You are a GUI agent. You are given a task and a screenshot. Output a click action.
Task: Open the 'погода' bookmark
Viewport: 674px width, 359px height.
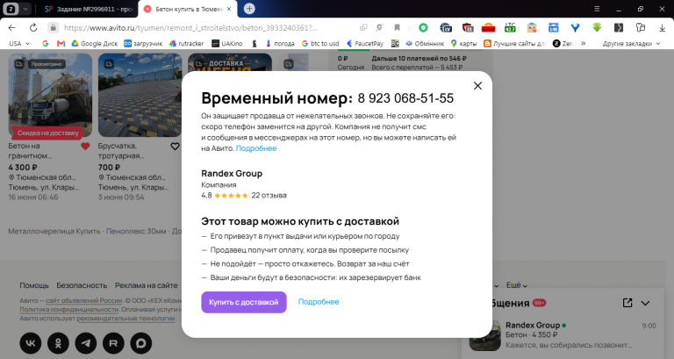280,43
